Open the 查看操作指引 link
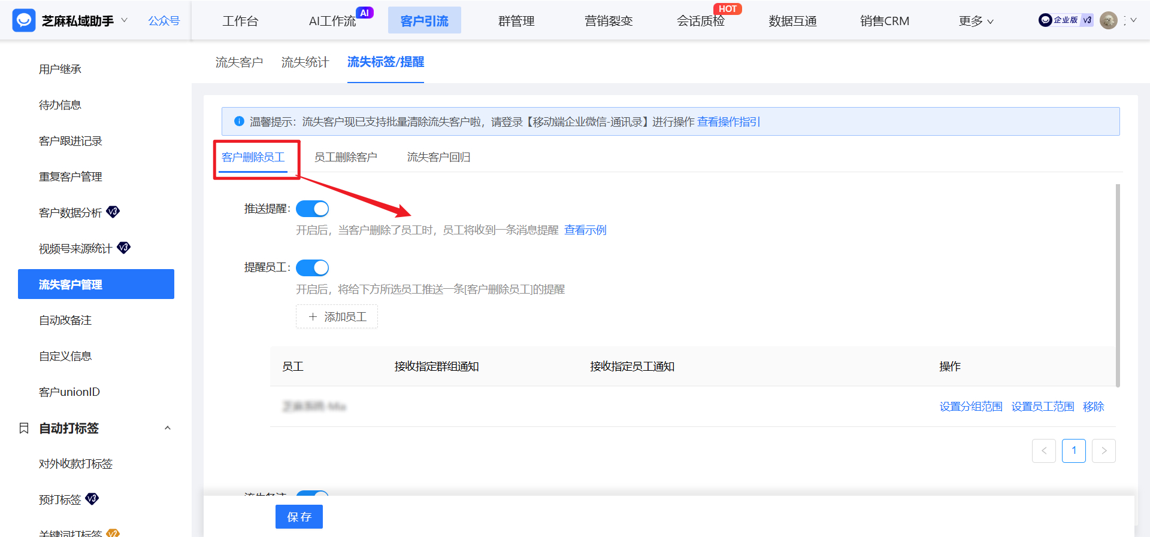Viewport: 1150px width, 537px height. [x=728, y=122]
